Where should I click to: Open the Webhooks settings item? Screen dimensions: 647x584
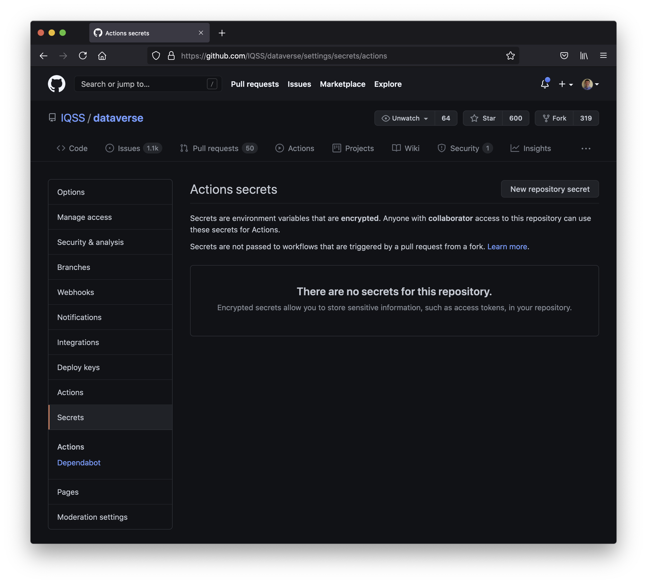point(76,292)
